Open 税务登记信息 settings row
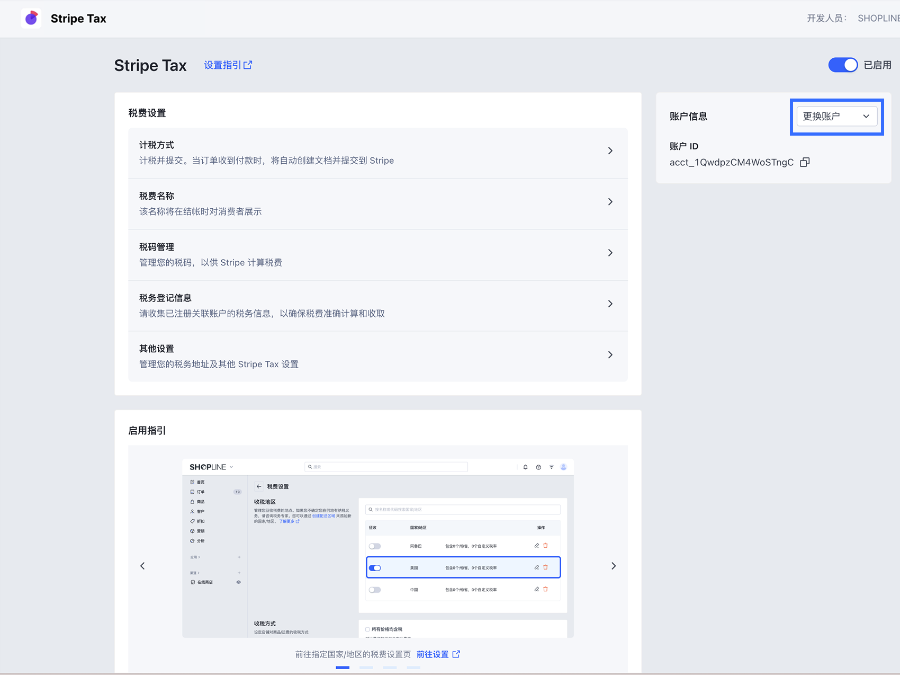Image resolution: width=900 pixels, height=675 pixels. (377, 306)
